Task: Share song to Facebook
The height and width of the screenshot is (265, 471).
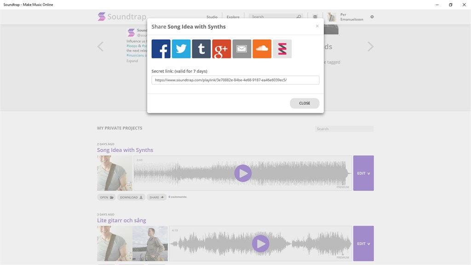Action: [x=161, y=49]
